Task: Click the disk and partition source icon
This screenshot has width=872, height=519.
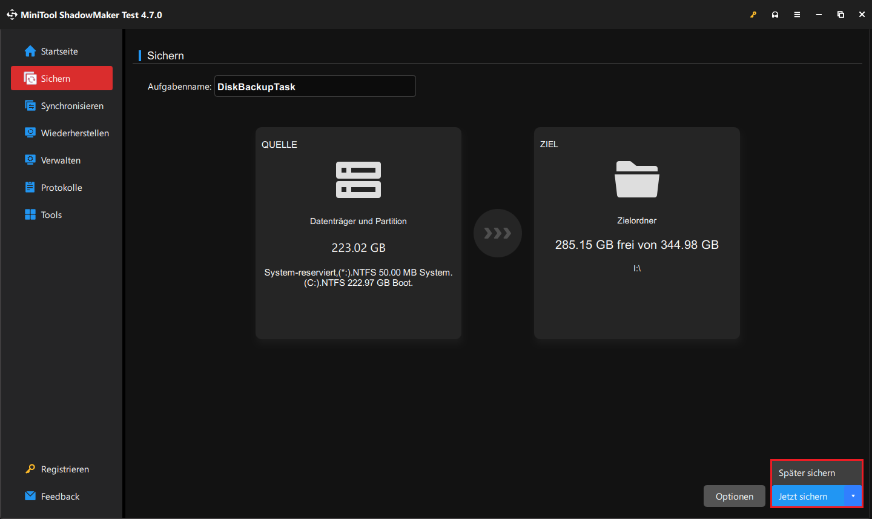Action: point(358,180)
